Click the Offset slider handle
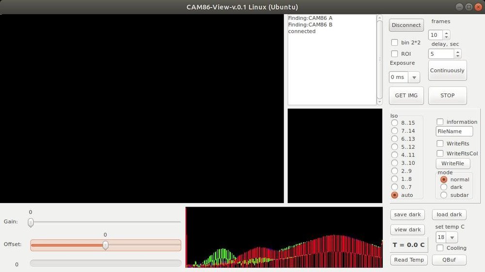This screenshot has width=485, height=272. point(105,245)
